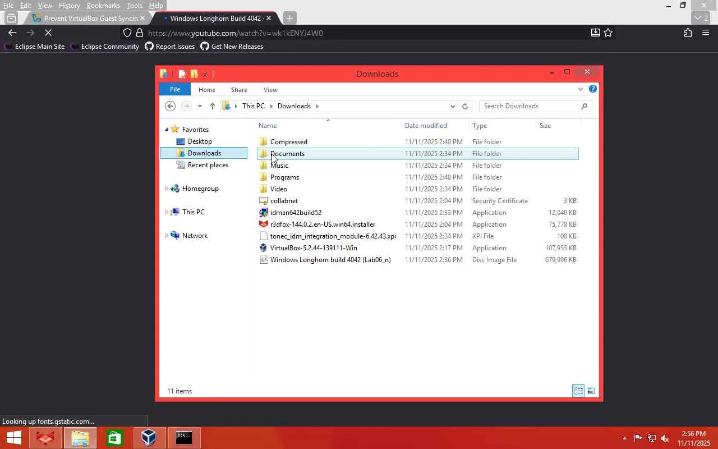Select the idman642build52 application icon

[x=264, y=213]
